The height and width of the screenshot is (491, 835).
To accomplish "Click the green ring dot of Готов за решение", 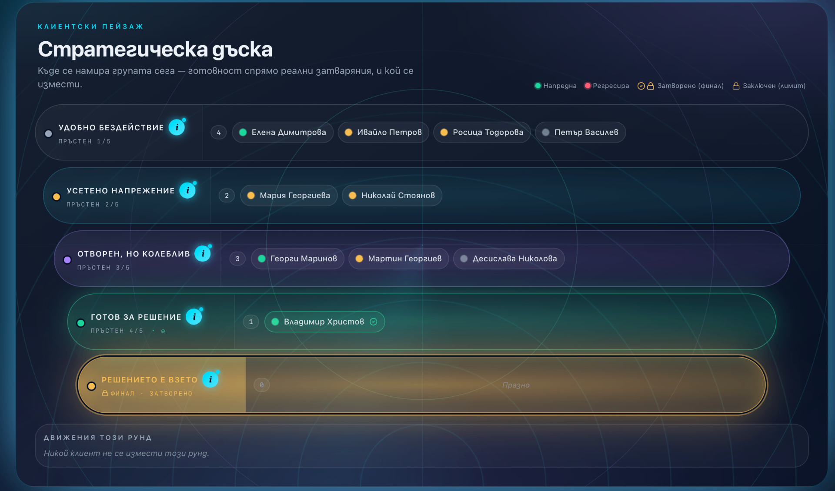I will coord(80,323).
